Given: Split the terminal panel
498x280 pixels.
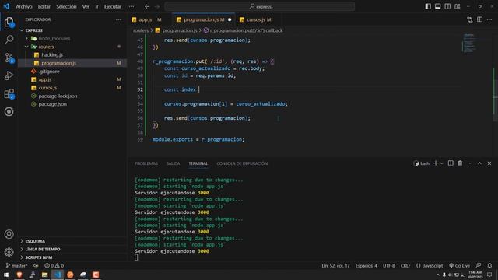Looking at the screenshot, I should click(451, 163).
